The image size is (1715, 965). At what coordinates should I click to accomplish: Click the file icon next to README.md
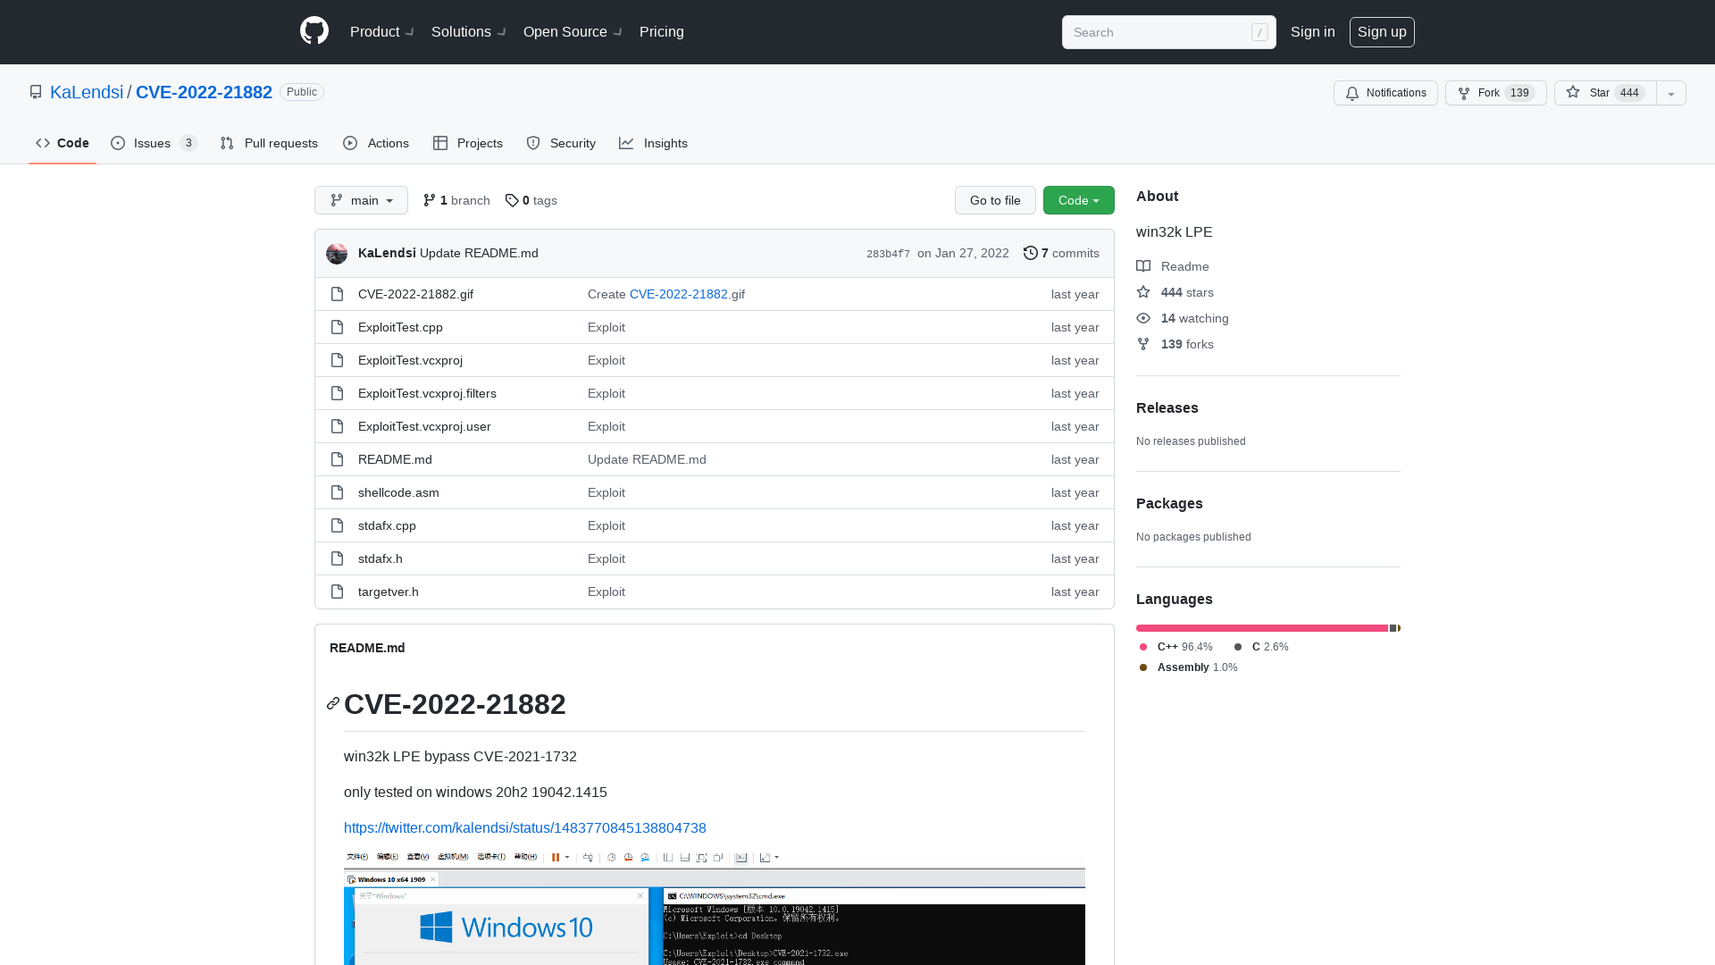(x=337, y=459)
